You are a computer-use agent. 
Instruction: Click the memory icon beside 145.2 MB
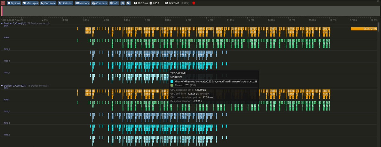point(166,3)
